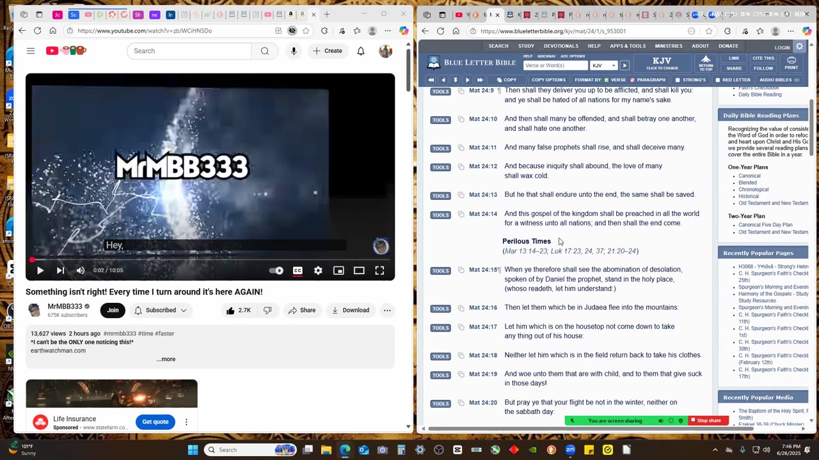Open DONATE menu item

pyautogui.click(x=728, y=46)
